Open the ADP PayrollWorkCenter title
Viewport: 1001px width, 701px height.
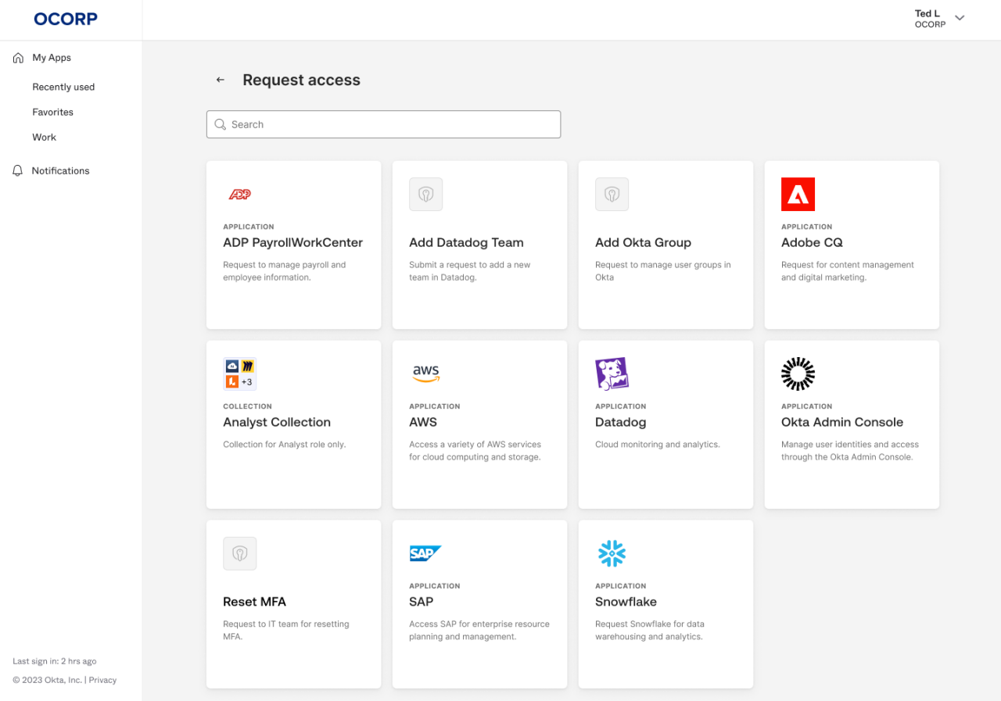[293, 242]
